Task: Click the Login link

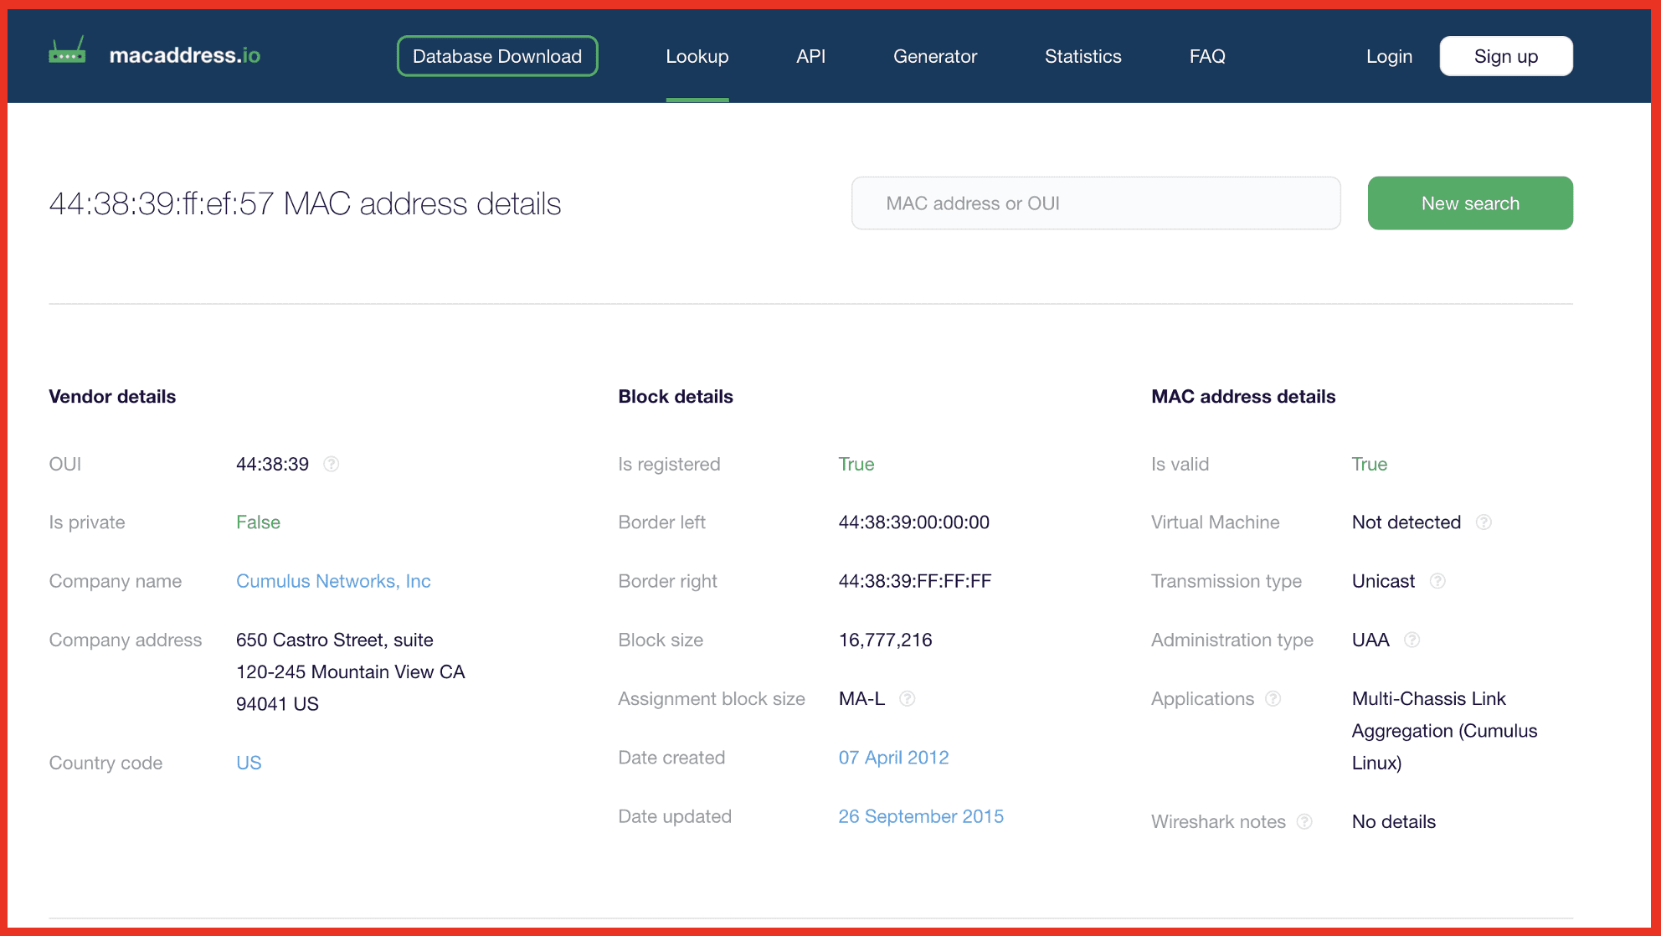Action: 1389,56
